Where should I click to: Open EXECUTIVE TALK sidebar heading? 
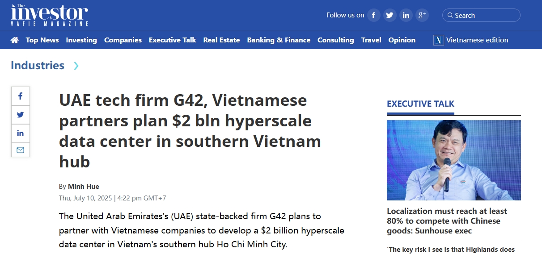(420, 104)
